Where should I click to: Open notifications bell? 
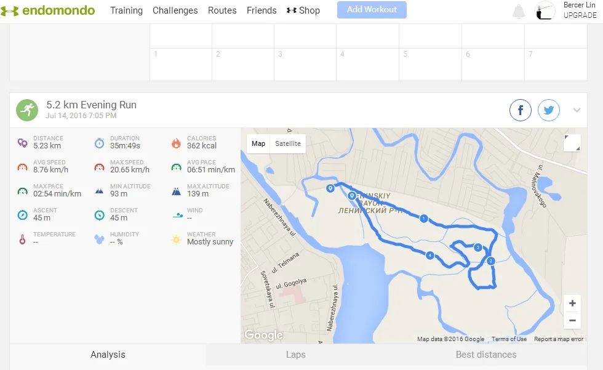[519, 11]
